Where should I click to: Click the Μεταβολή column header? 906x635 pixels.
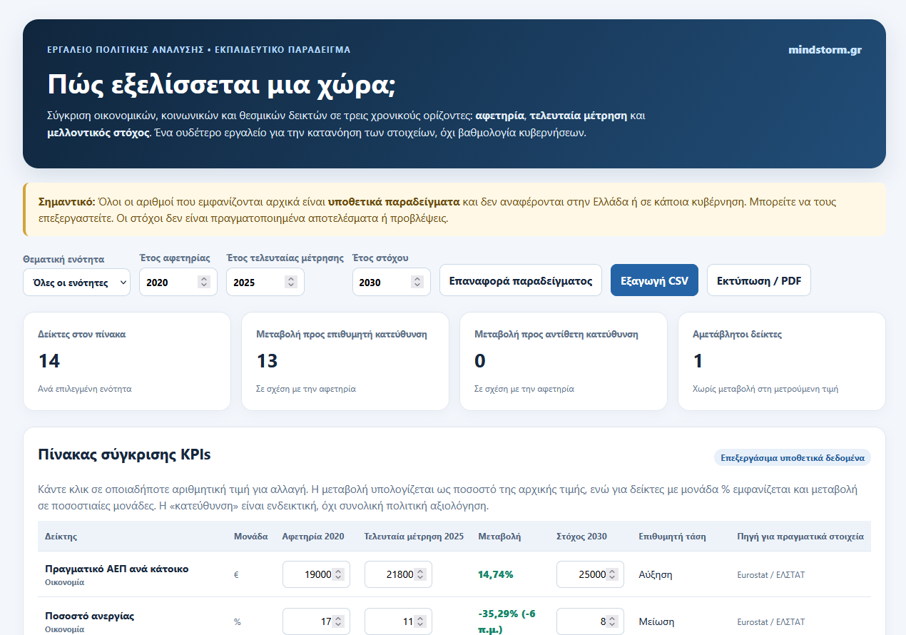[500, 536]
